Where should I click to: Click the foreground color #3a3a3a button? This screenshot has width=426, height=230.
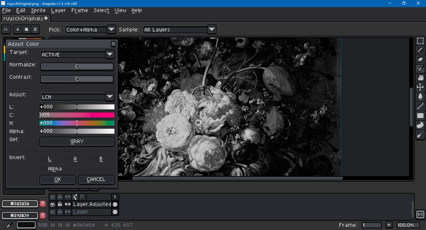(x=20, y=204)
